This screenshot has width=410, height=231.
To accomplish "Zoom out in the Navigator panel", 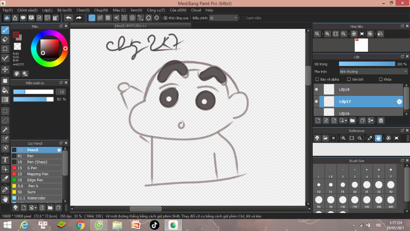I will point(344,34).
